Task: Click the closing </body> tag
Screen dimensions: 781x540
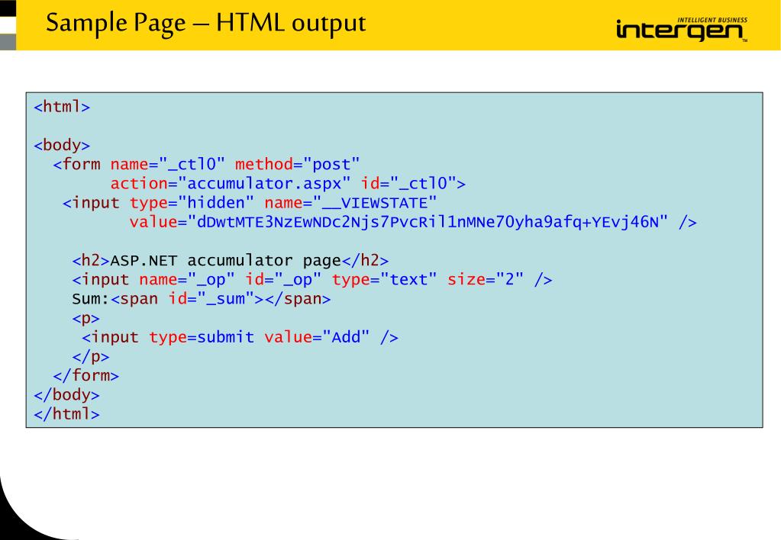Action: click(x=66, y=394)
